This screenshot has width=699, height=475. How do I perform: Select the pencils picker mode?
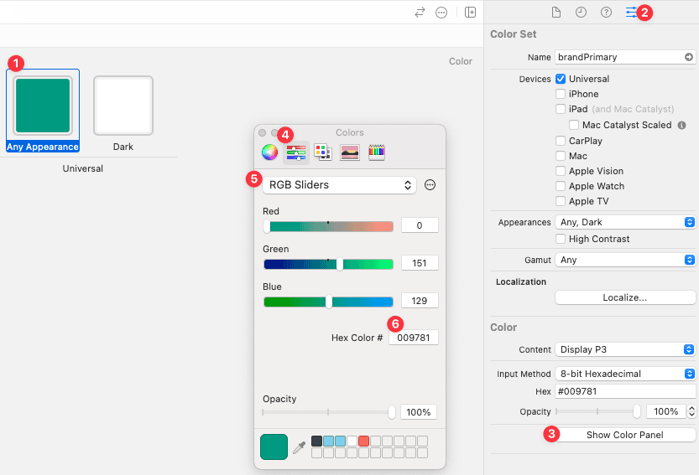pos(377,152)
